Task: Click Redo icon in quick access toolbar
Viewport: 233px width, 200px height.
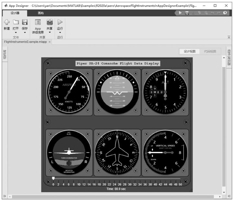Action: click(218, 13)
